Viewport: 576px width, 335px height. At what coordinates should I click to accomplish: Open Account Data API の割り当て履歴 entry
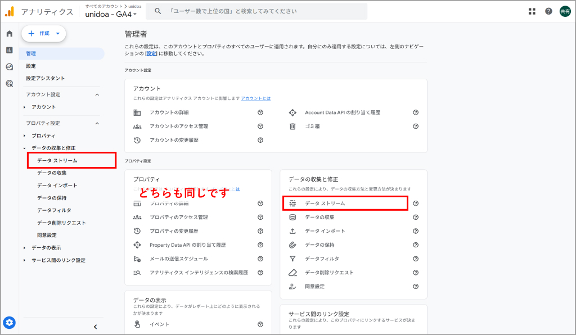[343, 112]
